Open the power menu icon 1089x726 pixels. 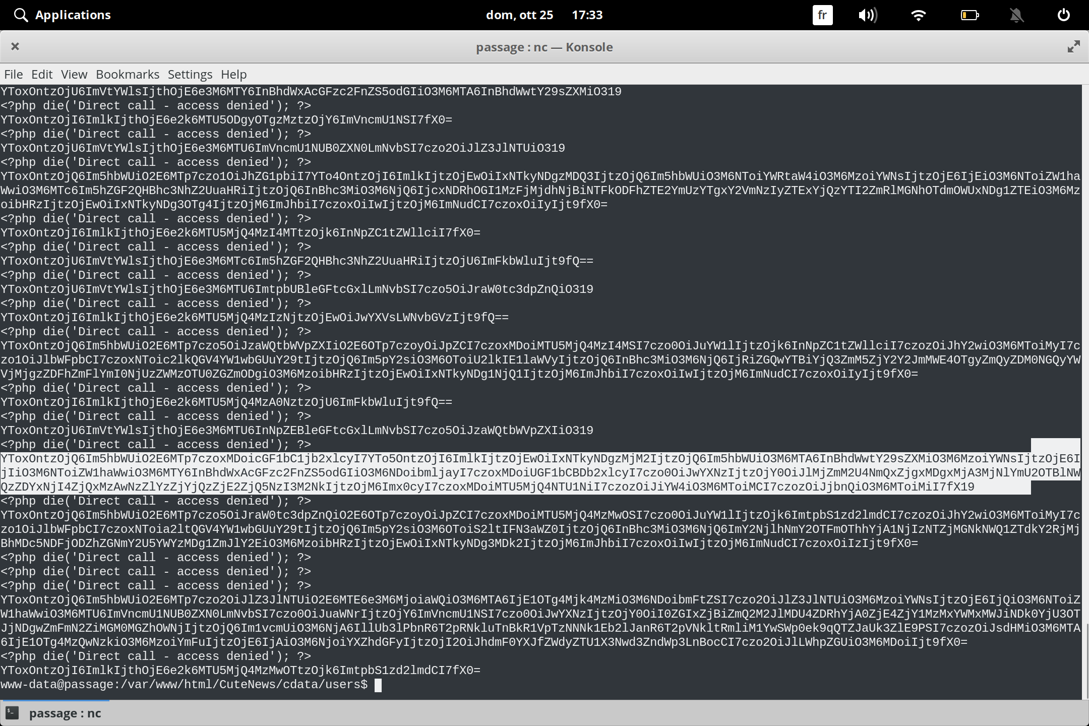pos(1064,15)
